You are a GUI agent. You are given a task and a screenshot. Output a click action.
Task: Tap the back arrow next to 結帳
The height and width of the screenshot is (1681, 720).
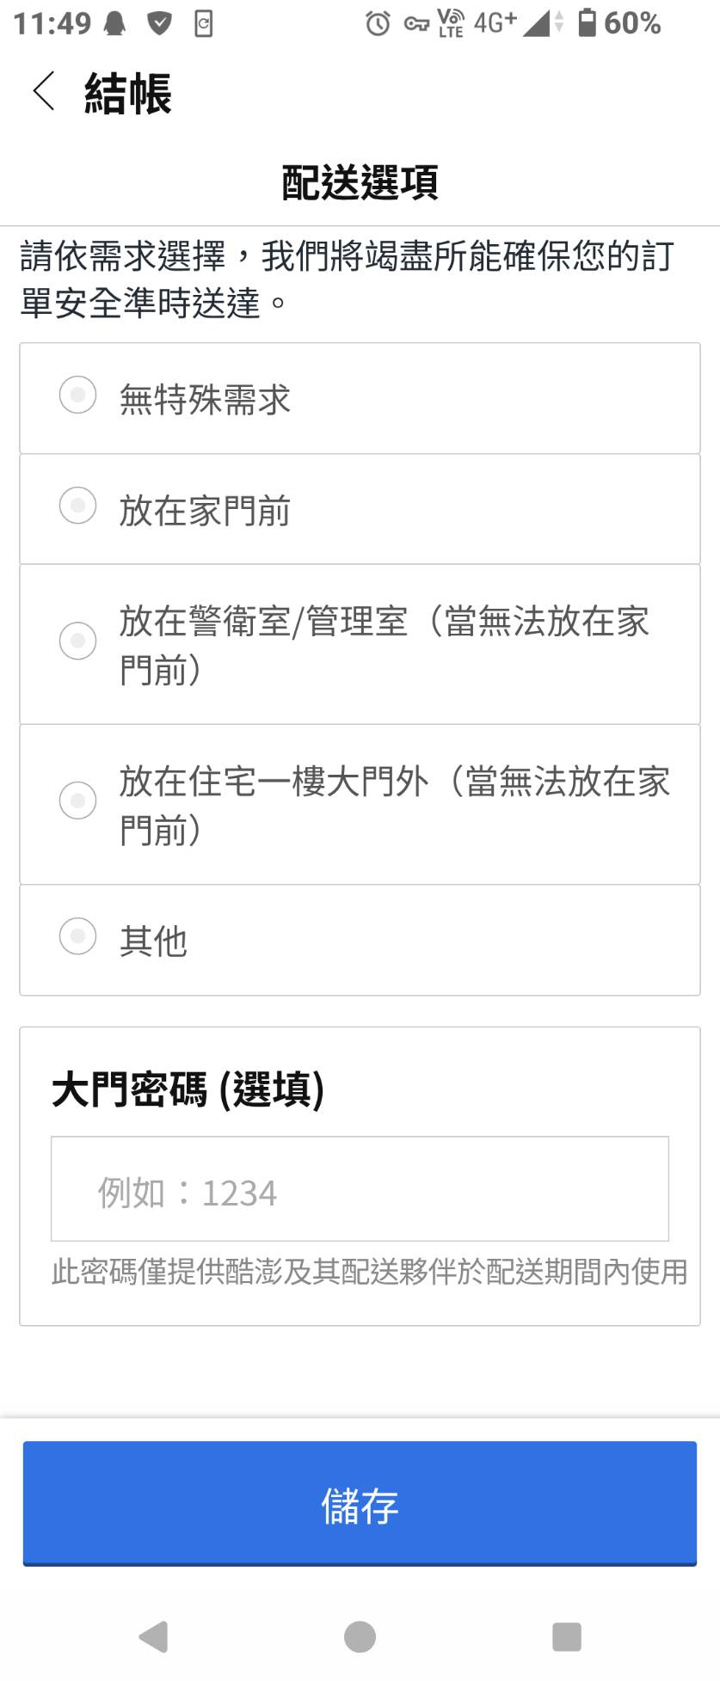click(x=44, y=92)
